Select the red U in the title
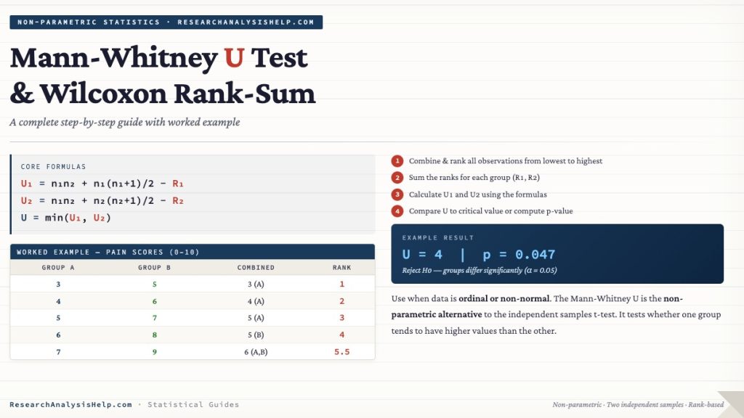 point(233,58)
